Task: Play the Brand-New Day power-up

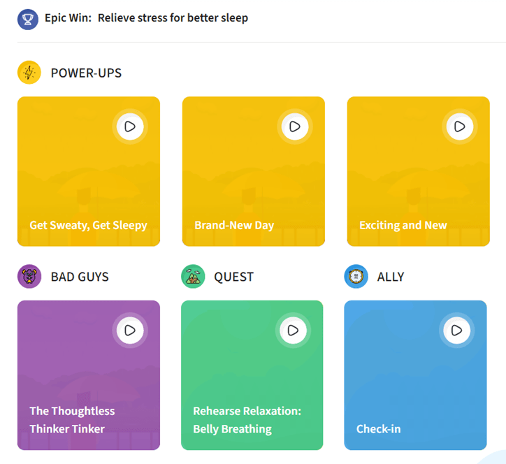Action: coord(295,127)
